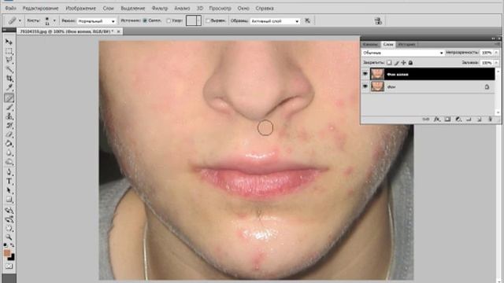Switch to the 'Каналы' tab
This screenshot has width=504, height=283.
point(371,44)
